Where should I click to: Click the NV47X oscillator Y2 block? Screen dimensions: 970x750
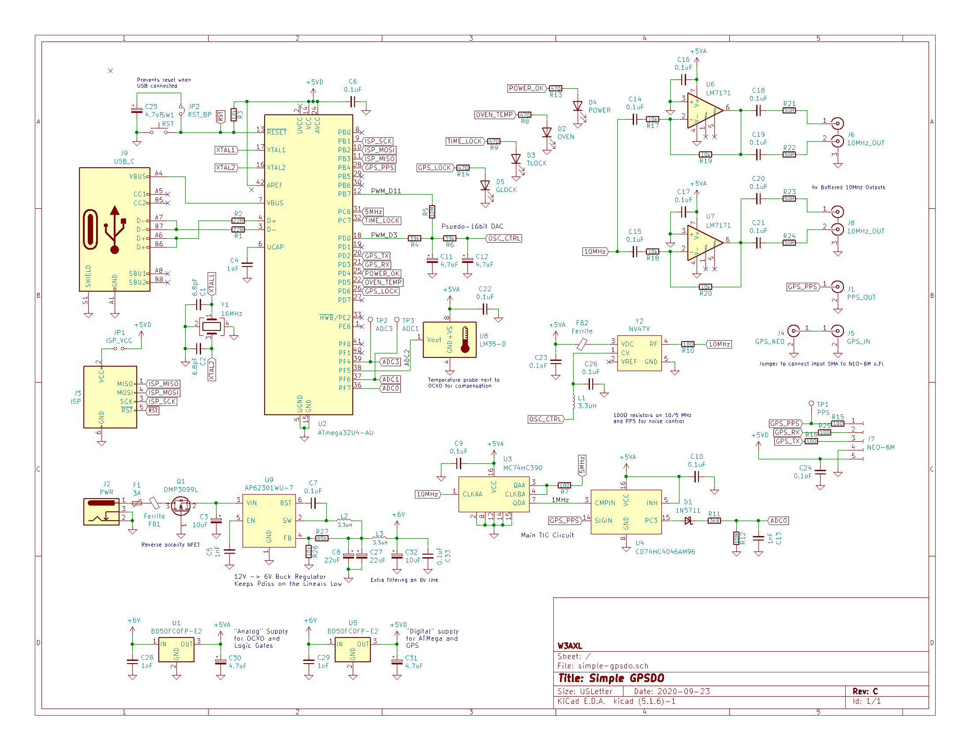[639, 353]
